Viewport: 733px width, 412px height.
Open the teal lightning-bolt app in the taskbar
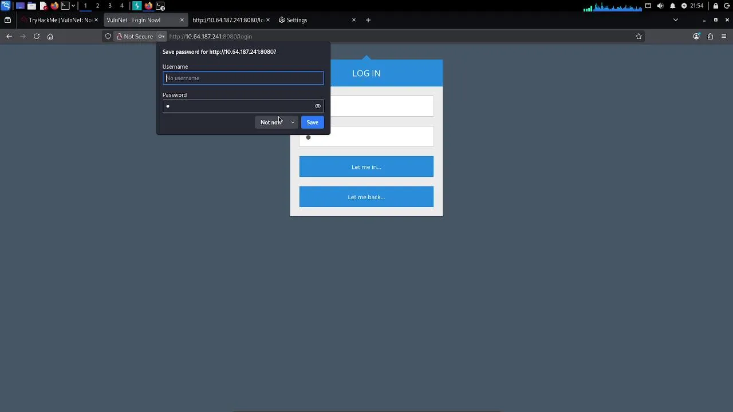(136, 6)
